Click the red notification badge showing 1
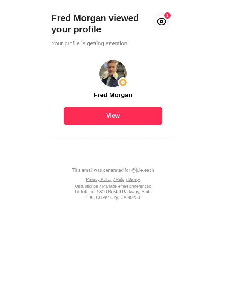 pos(167,15)
